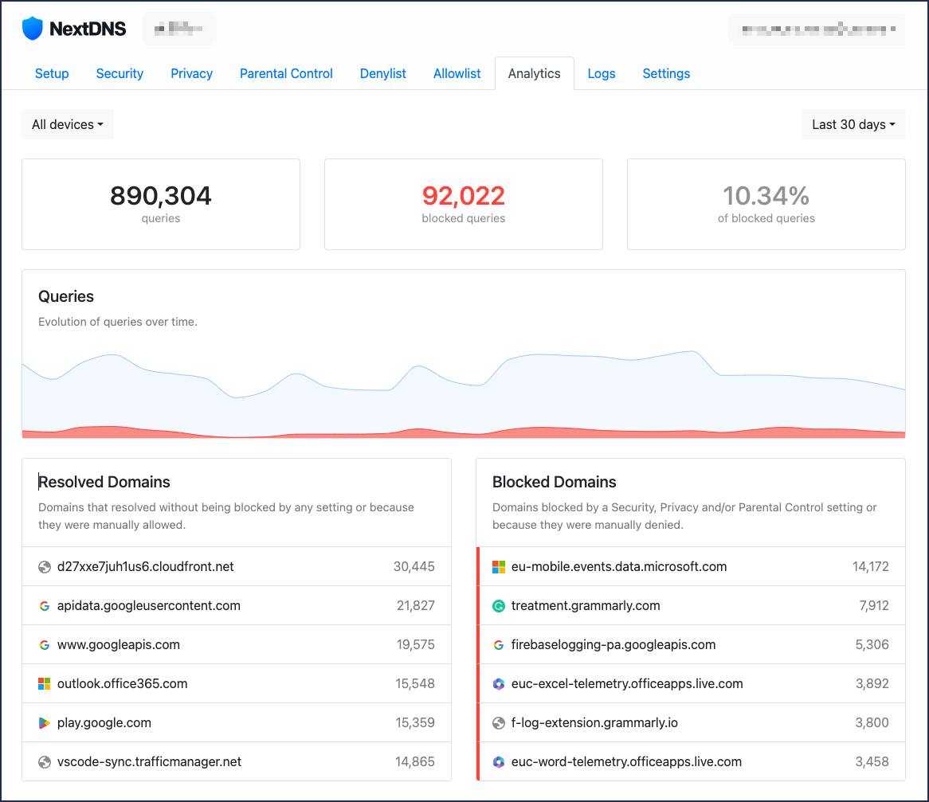Click the 19,575 query count

416,645
